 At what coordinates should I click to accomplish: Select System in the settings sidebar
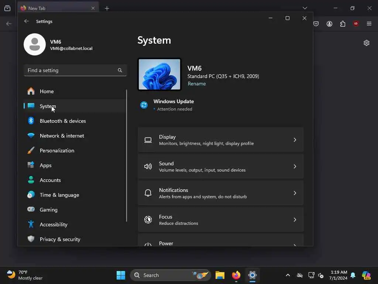coord(75,106)
